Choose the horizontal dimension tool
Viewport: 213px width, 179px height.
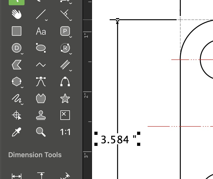point(17,176)
